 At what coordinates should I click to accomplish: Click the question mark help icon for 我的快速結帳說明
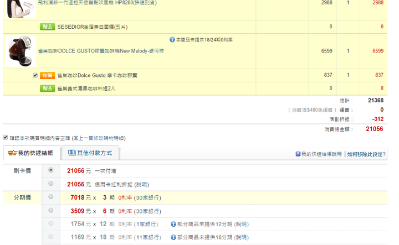pos(298,154)
